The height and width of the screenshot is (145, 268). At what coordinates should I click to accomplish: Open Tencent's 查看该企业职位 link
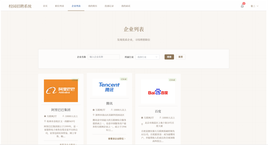coord(117,139)
